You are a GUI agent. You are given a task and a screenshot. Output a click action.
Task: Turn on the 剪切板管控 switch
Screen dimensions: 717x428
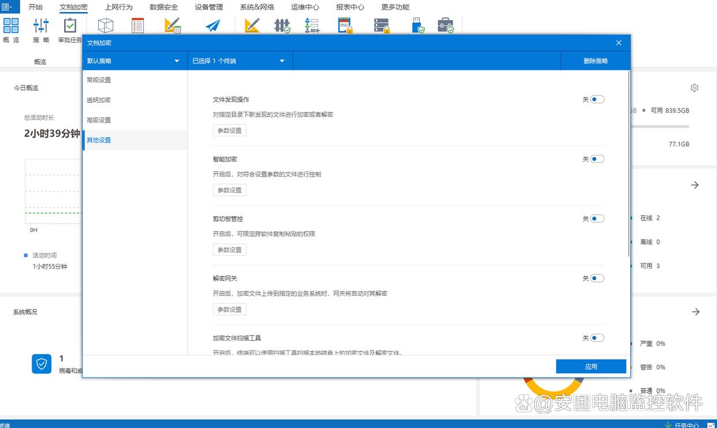point(597,218)
